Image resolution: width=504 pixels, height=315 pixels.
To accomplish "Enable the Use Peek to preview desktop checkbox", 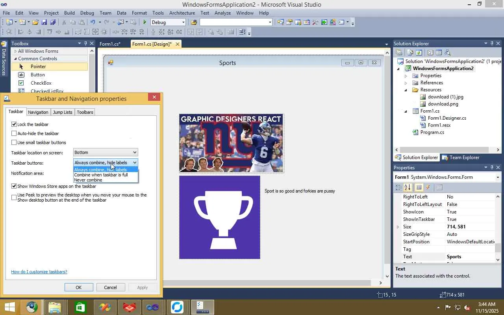I will pos(14,197).
